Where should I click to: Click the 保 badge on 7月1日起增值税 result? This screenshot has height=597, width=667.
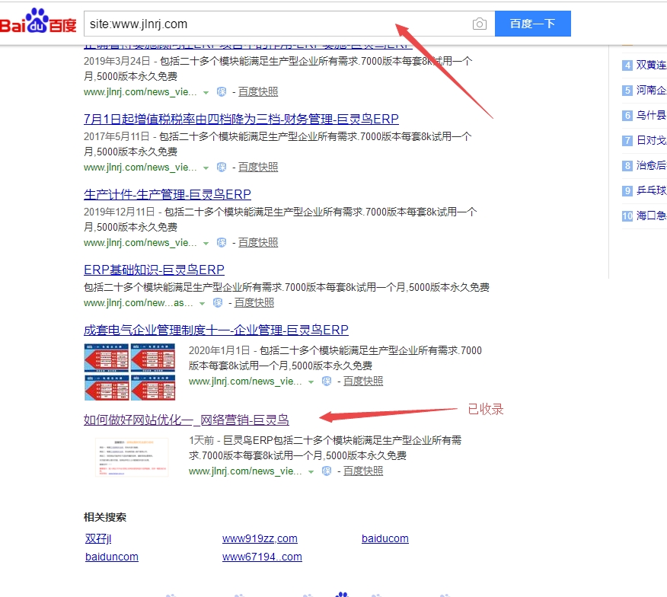222,167
